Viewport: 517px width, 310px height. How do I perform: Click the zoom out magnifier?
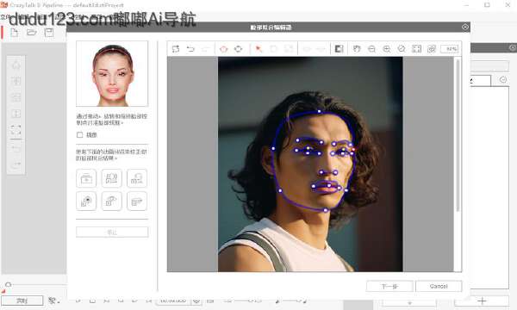click(371, 49)
